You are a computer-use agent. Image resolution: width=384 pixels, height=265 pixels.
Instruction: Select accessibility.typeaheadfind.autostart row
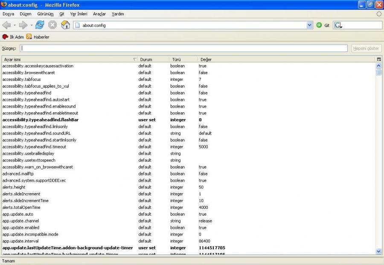pyautogui.click(x=189, y=100)
